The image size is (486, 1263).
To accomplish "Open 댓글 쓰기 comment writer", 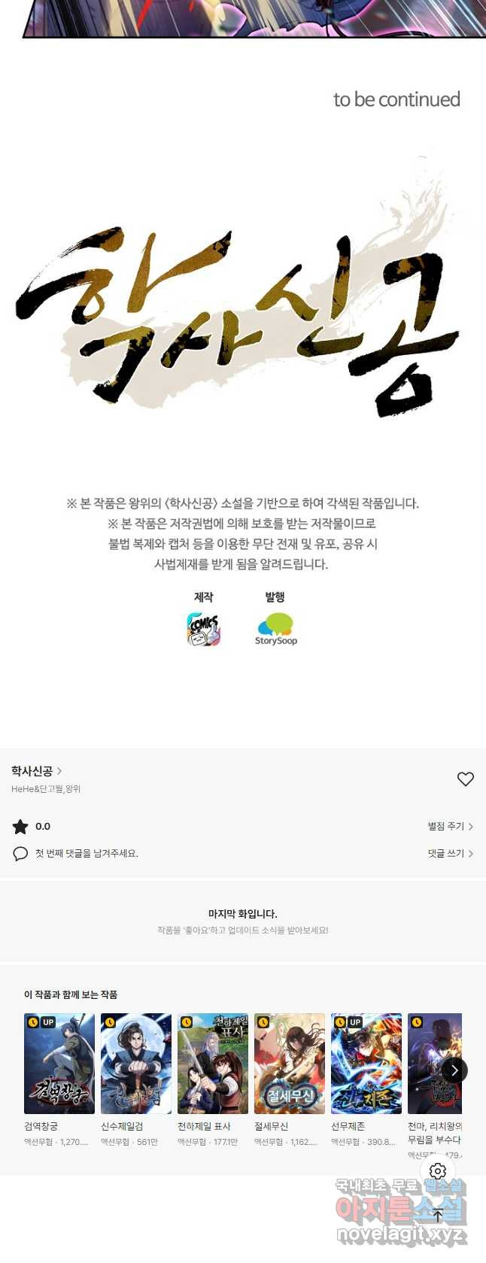I will coord(451,853).
